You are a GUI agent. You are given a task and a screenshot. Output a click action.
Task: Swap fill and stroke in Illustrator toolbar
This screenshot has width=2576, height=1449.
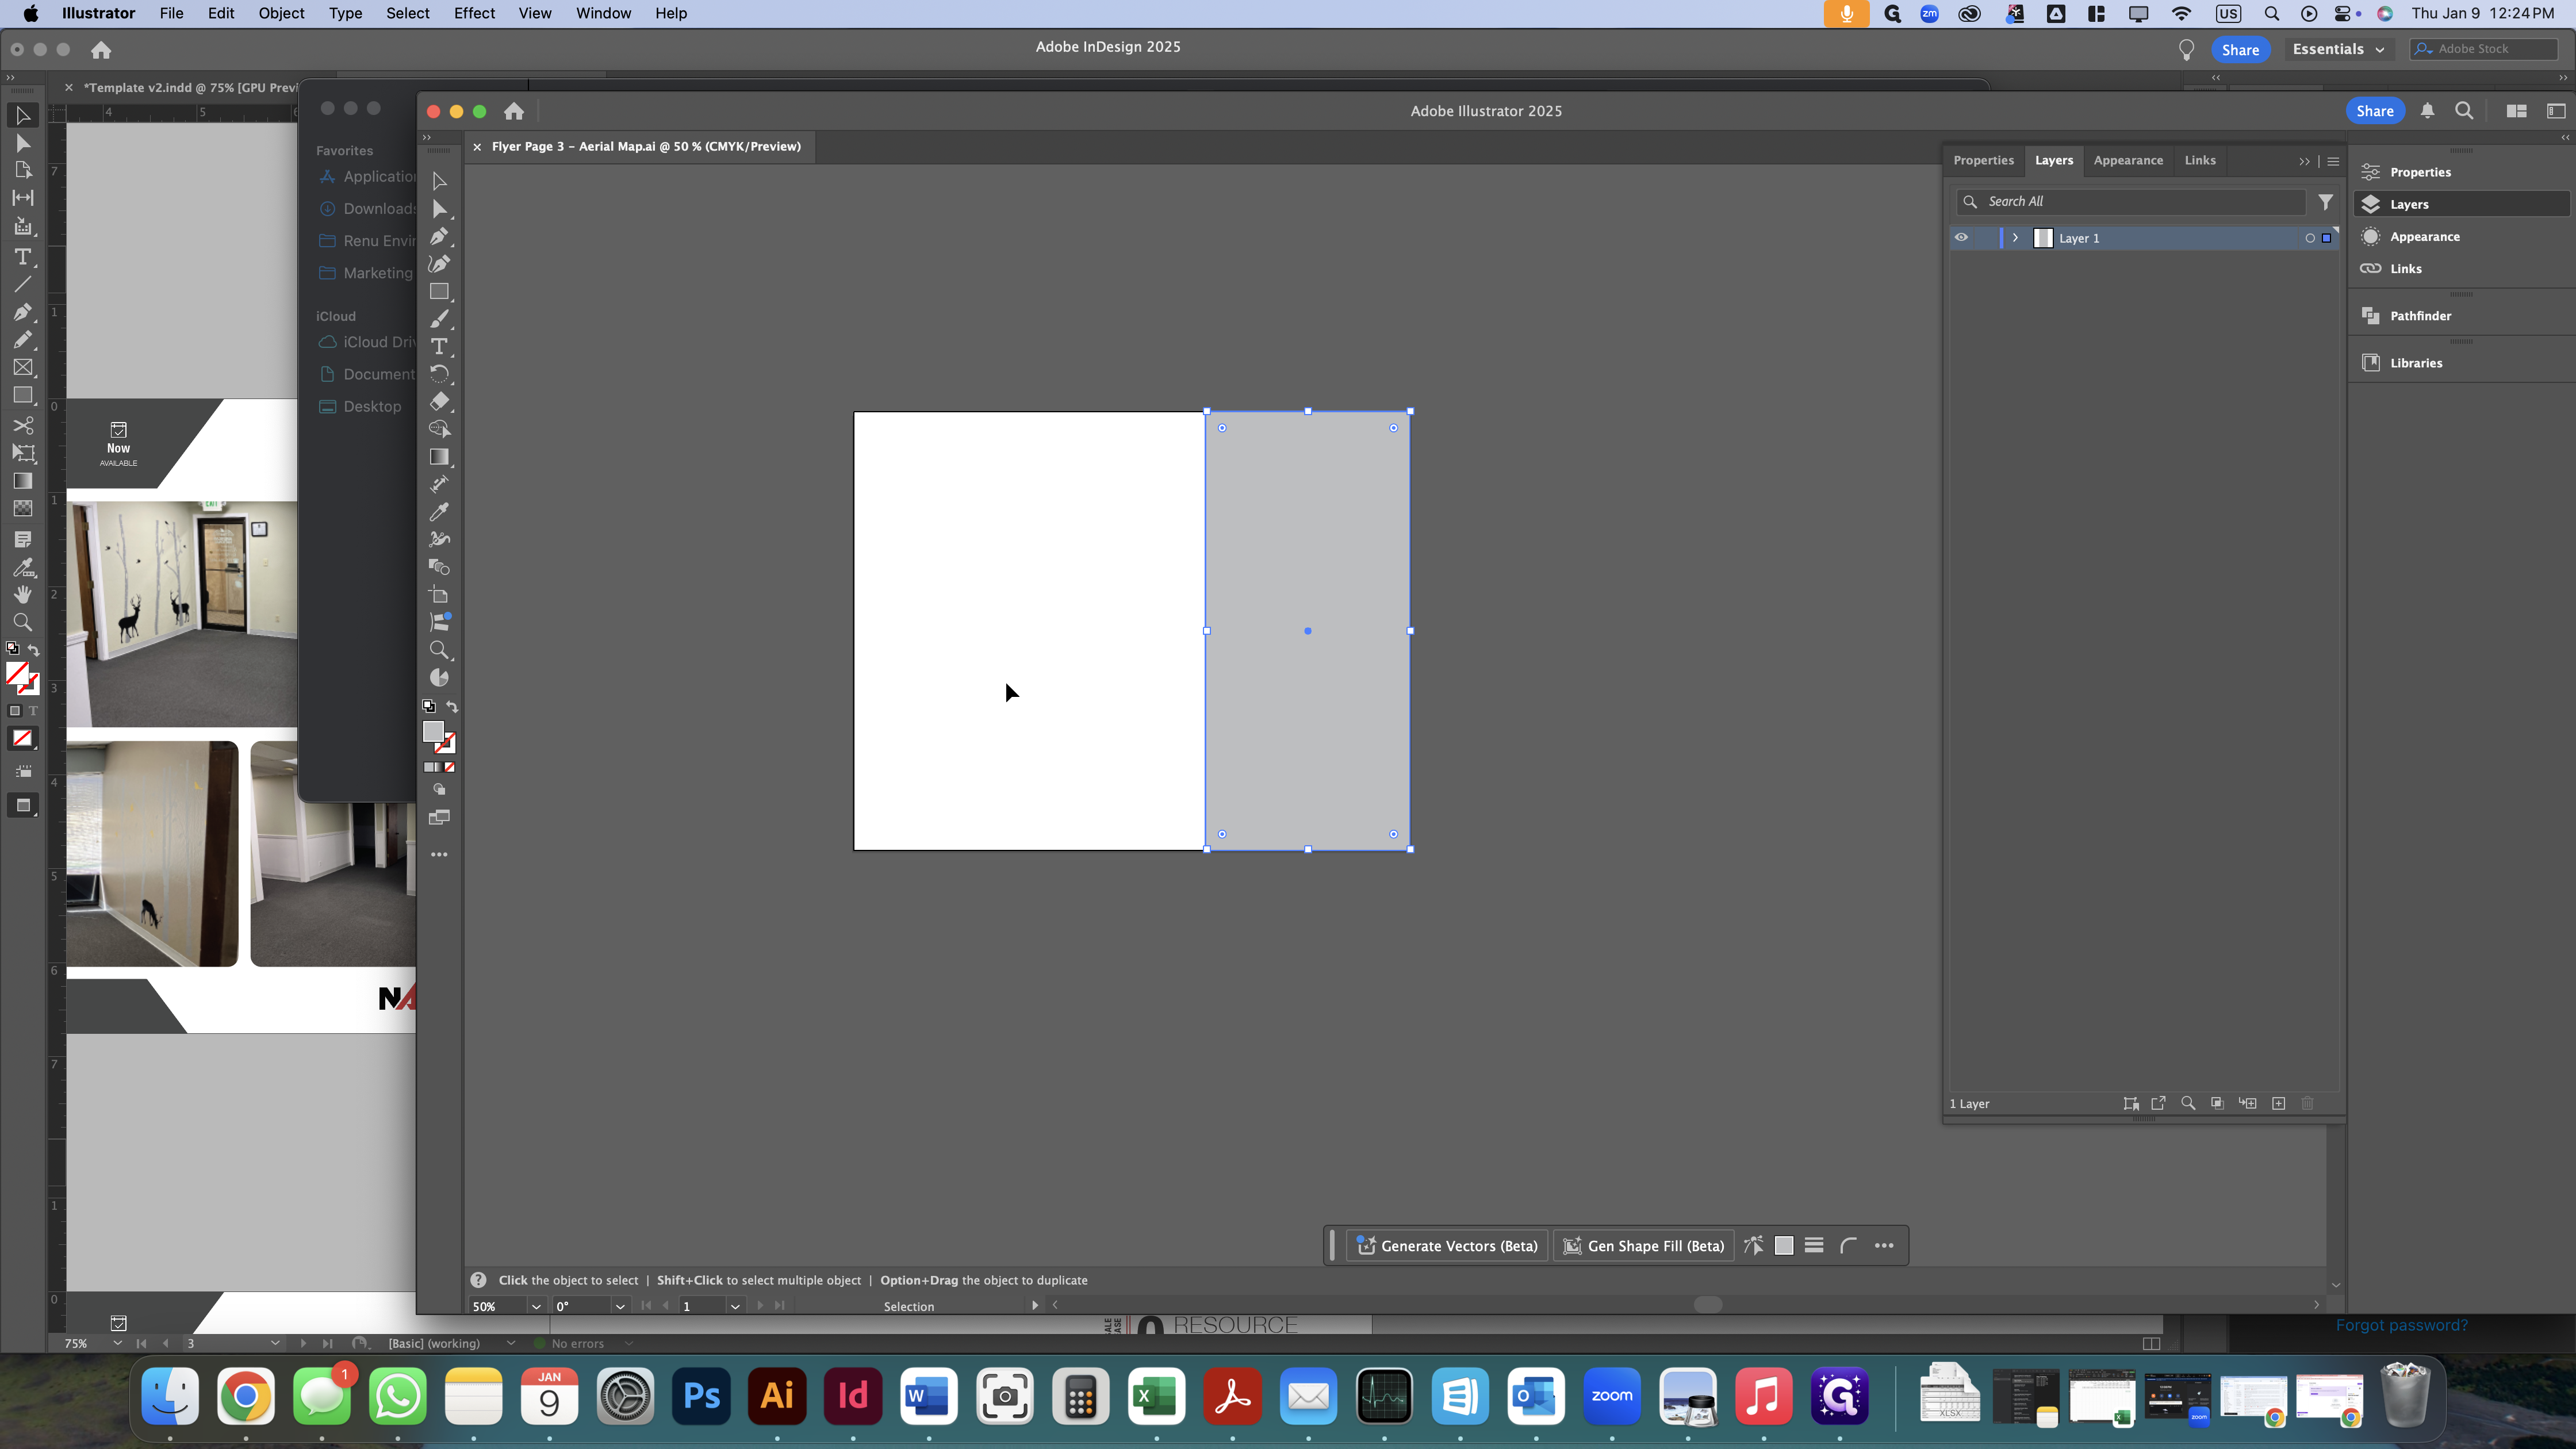coord(452,707)
